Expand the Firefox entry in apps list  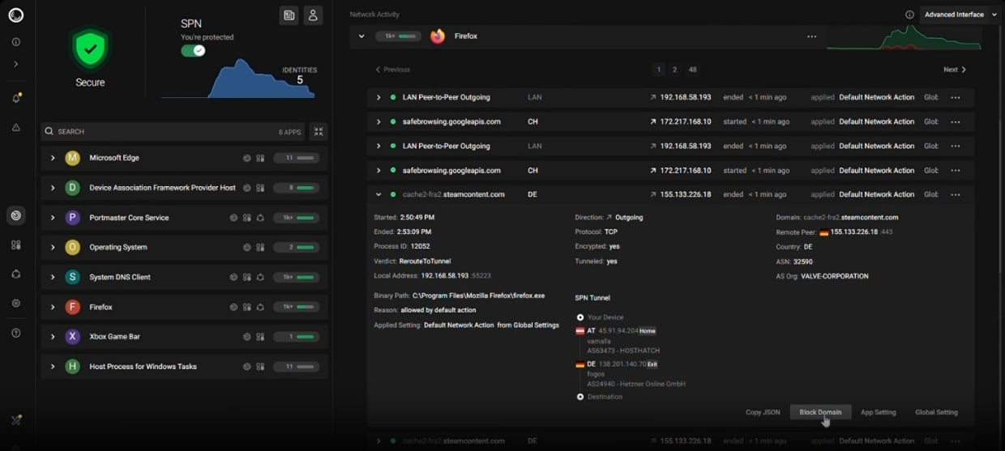(x=53, y=307)
